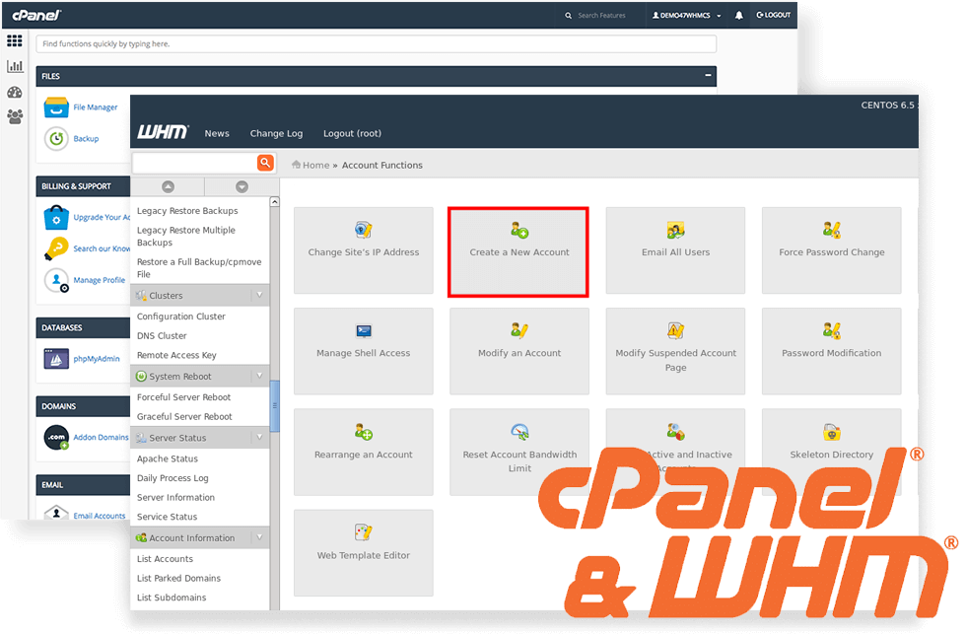The height and width of the screenshot is (634, 966).
Task: Open the Manage Shell Access tile
Action: (364, 351)
